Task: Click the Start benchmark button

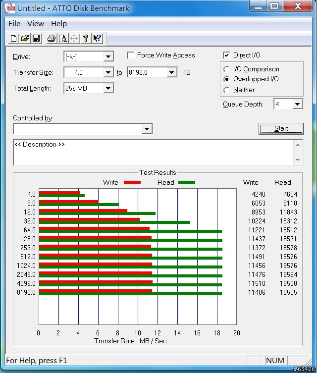Action: click(x=281, y=129)
